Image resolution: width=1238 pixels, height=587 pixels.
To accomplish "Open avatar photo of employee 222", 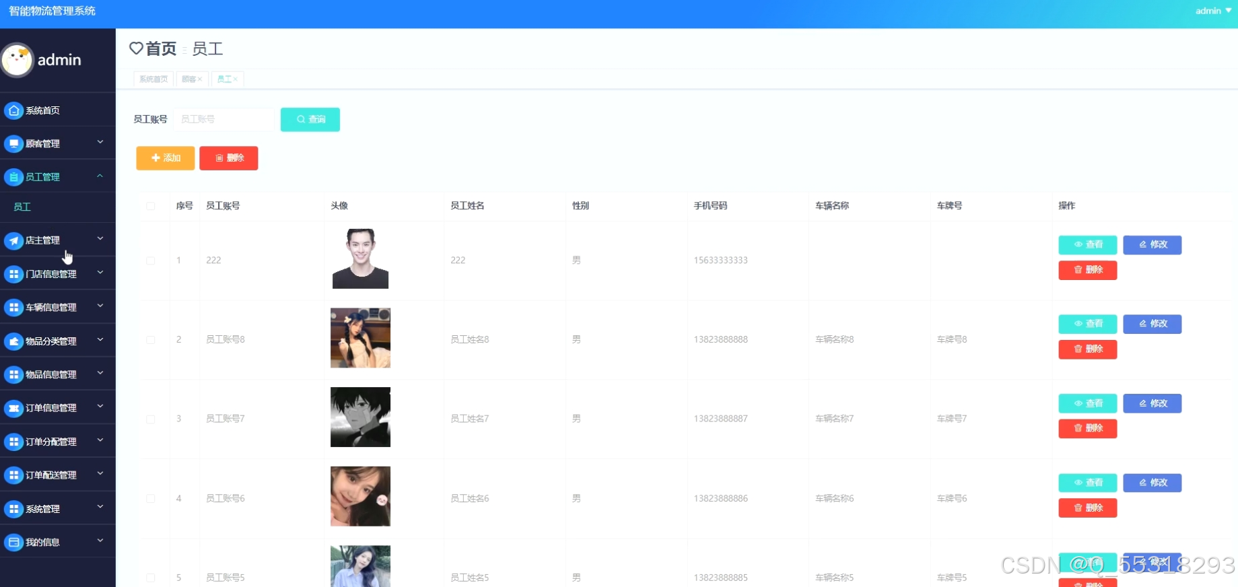I will coord(360,258).
